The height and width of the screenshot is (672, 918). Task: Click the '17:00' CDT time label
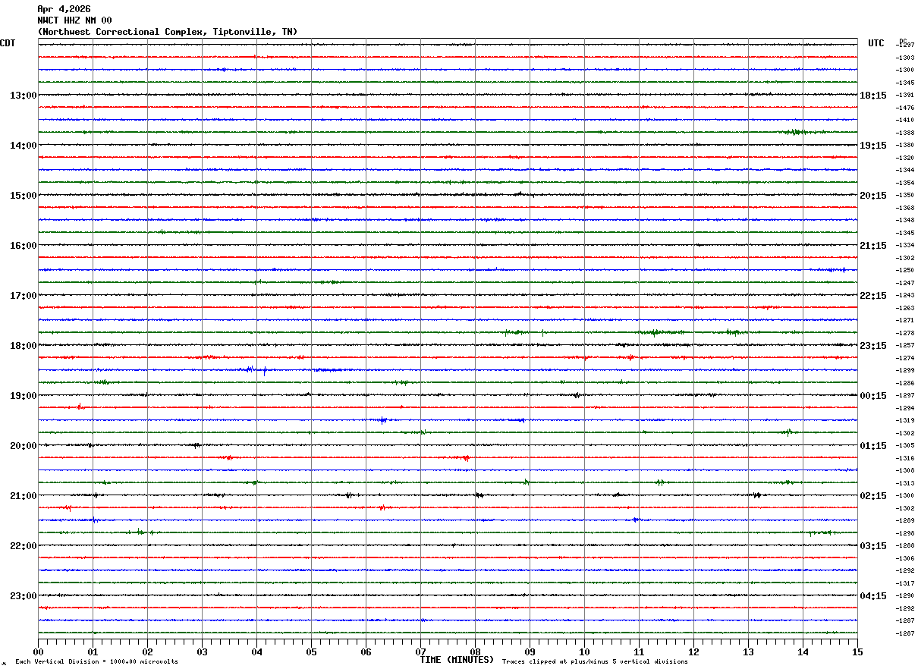pos(23,296)
